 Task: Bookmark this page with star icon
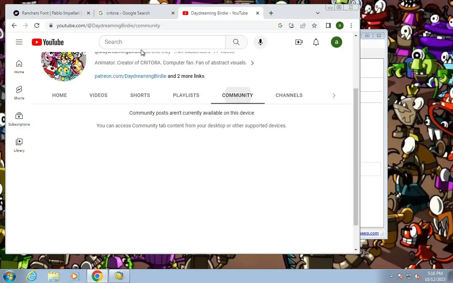tap(314, 25)
